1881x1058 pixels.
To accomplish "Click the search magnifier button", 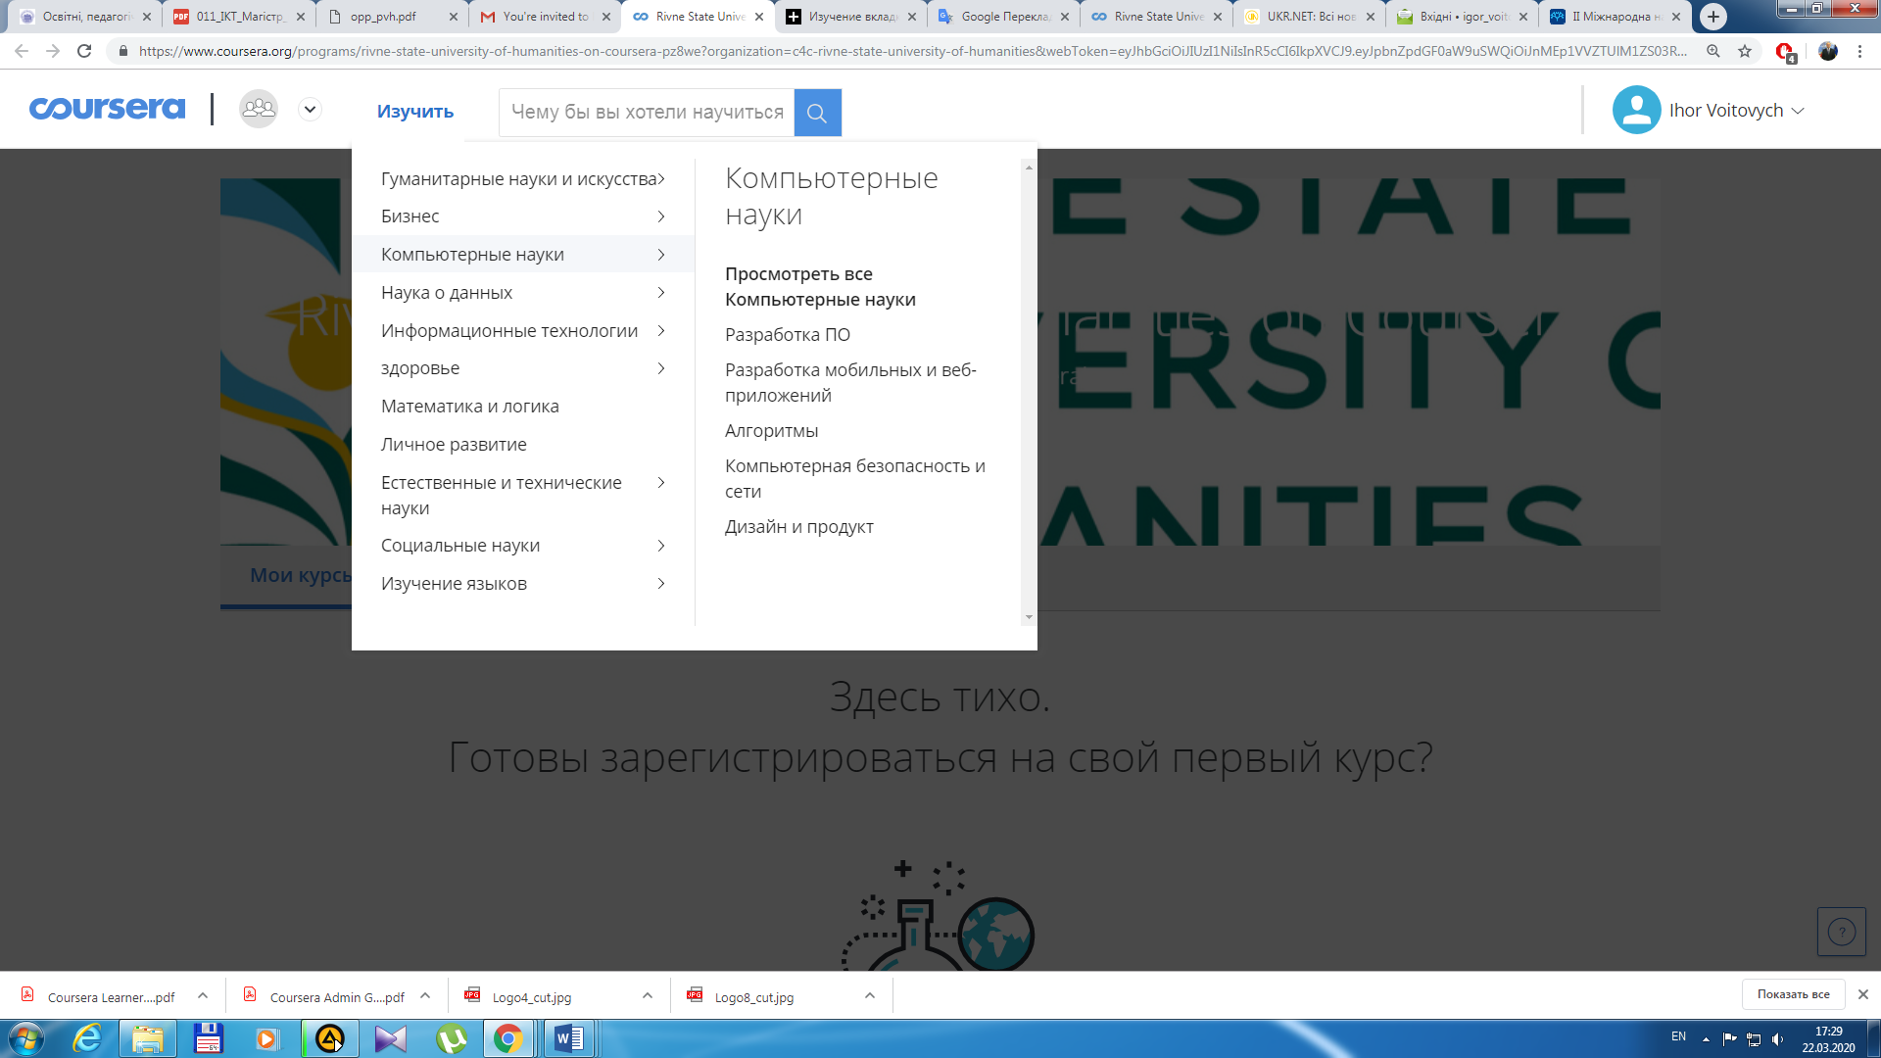I will (x=817, y=113).
